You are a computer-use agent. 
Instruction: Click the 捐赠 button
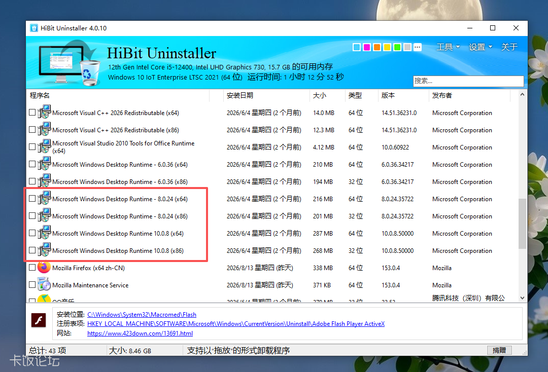point(499,350)
